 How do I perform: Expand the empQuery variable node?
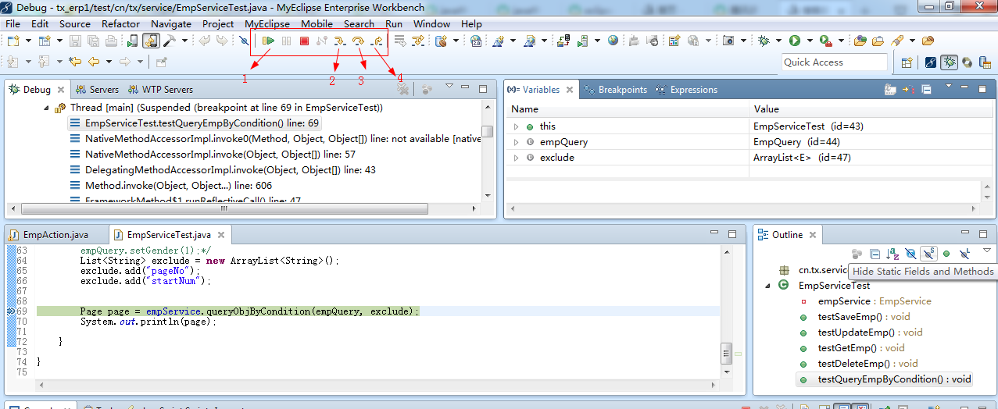coord(516,142)
